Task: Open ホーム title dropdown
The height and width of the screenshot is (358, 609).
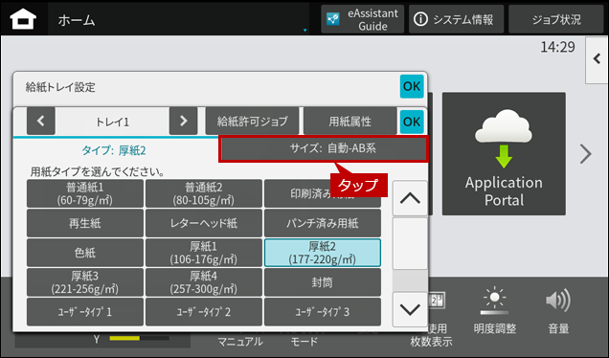Action: [179, 19]
